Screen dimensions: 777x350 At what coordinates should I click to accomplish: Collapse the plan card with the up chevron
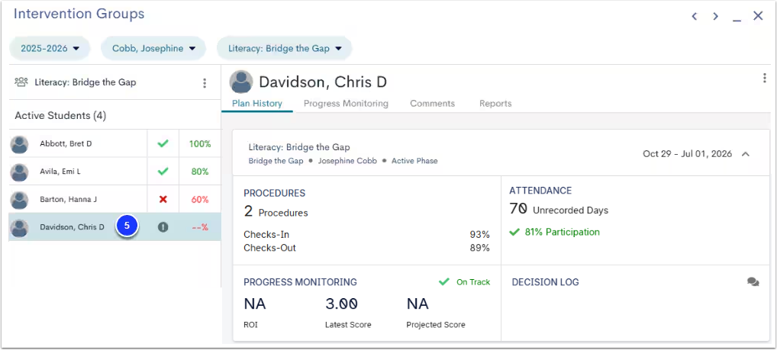[745, 154]
